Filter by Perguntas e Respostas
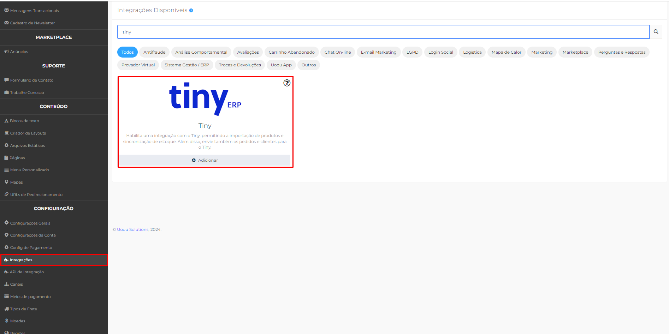The image size is (669, 334). tap(622, 52)
